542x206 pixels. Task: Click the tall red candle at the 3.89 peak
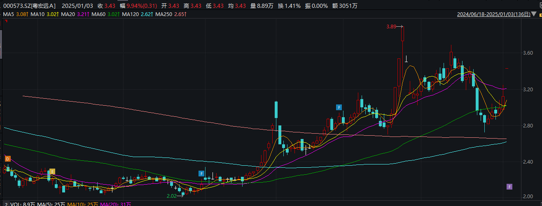(402, 34)
